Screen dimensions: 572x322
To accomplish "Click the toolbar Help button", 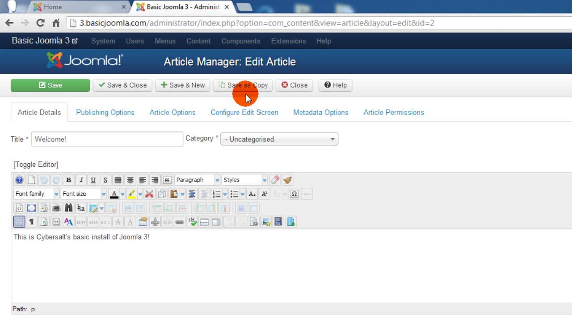I will (336, 85).
